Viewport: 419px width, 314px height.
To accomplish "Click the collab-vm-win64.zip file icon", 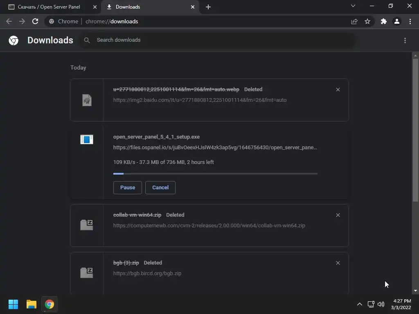I will (x=87, y=225).
